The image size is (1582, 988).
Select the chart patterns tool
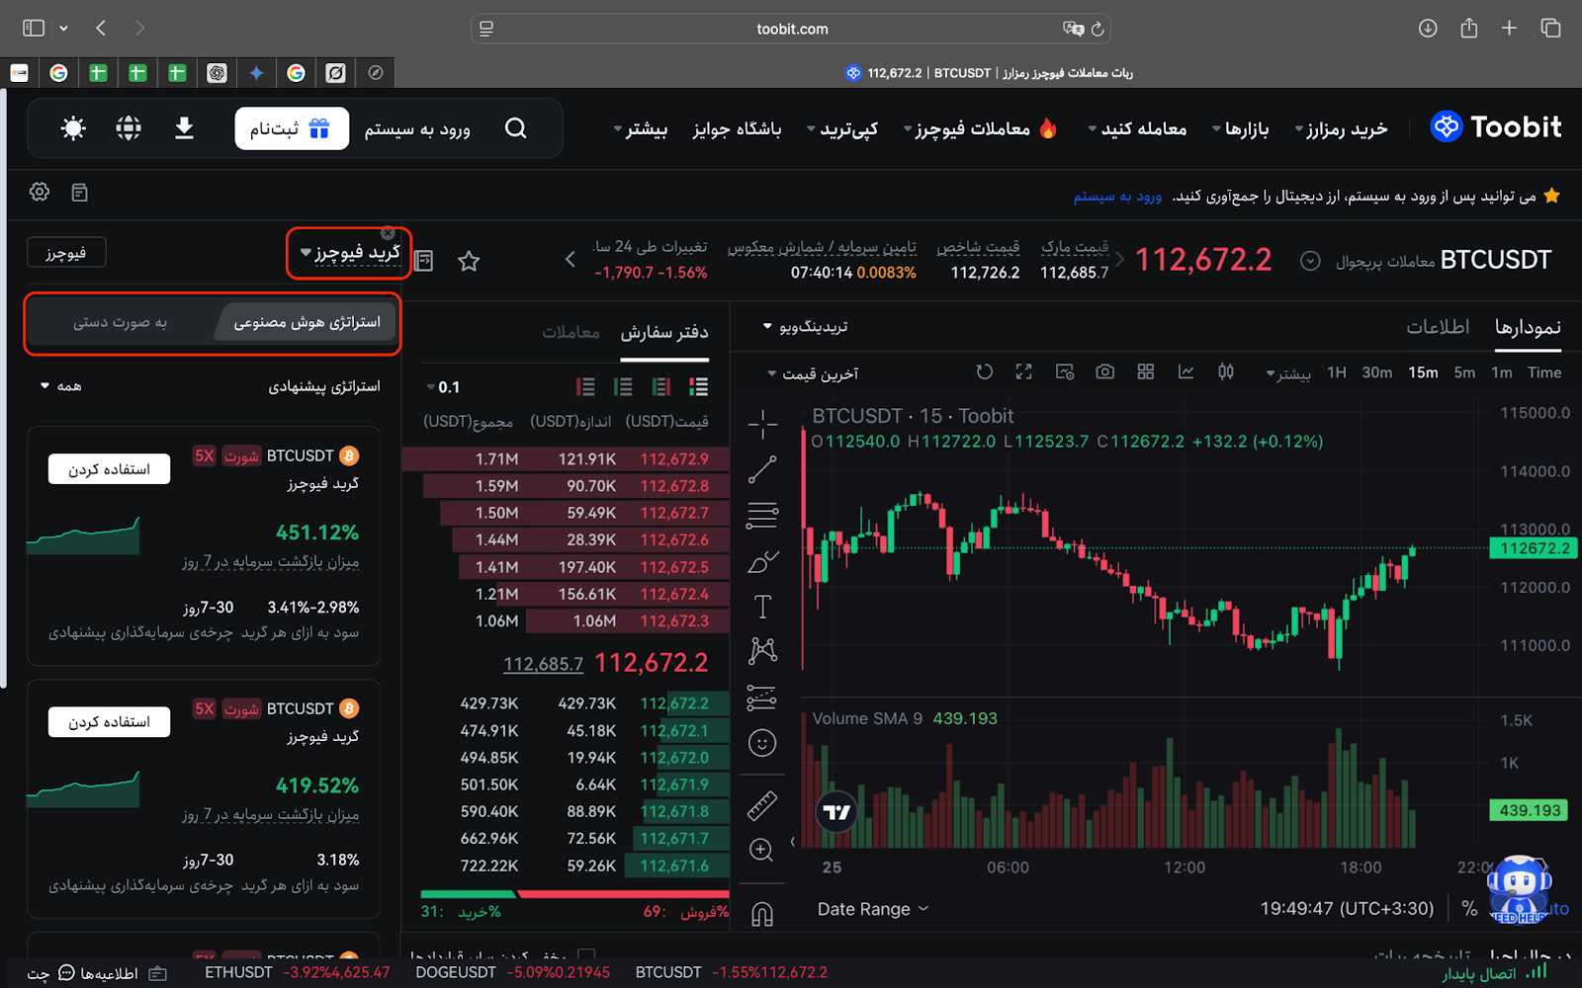pyautogui.click(x=762, y=650)
